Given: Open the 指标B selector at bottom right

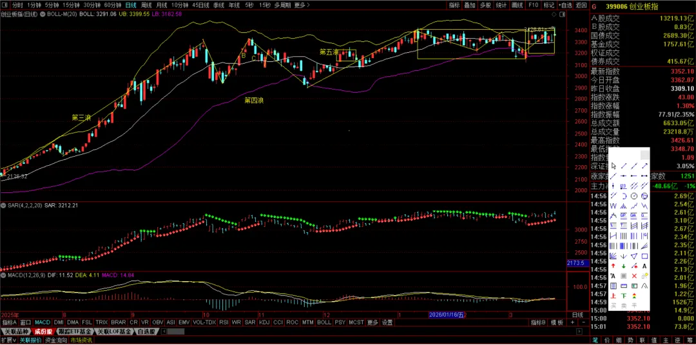Looking at the screenshot, I should (x=538, y=322).
